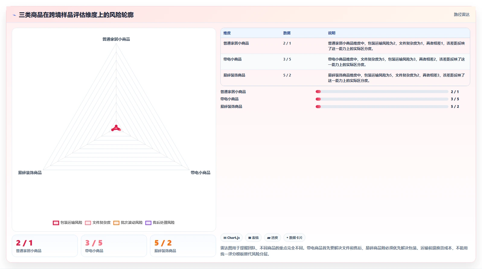Image resolution: width=482 pixels, height=269 pixels.
Task: Click the 3 / 5 value beside the progress bar
Action: [455, 99]
